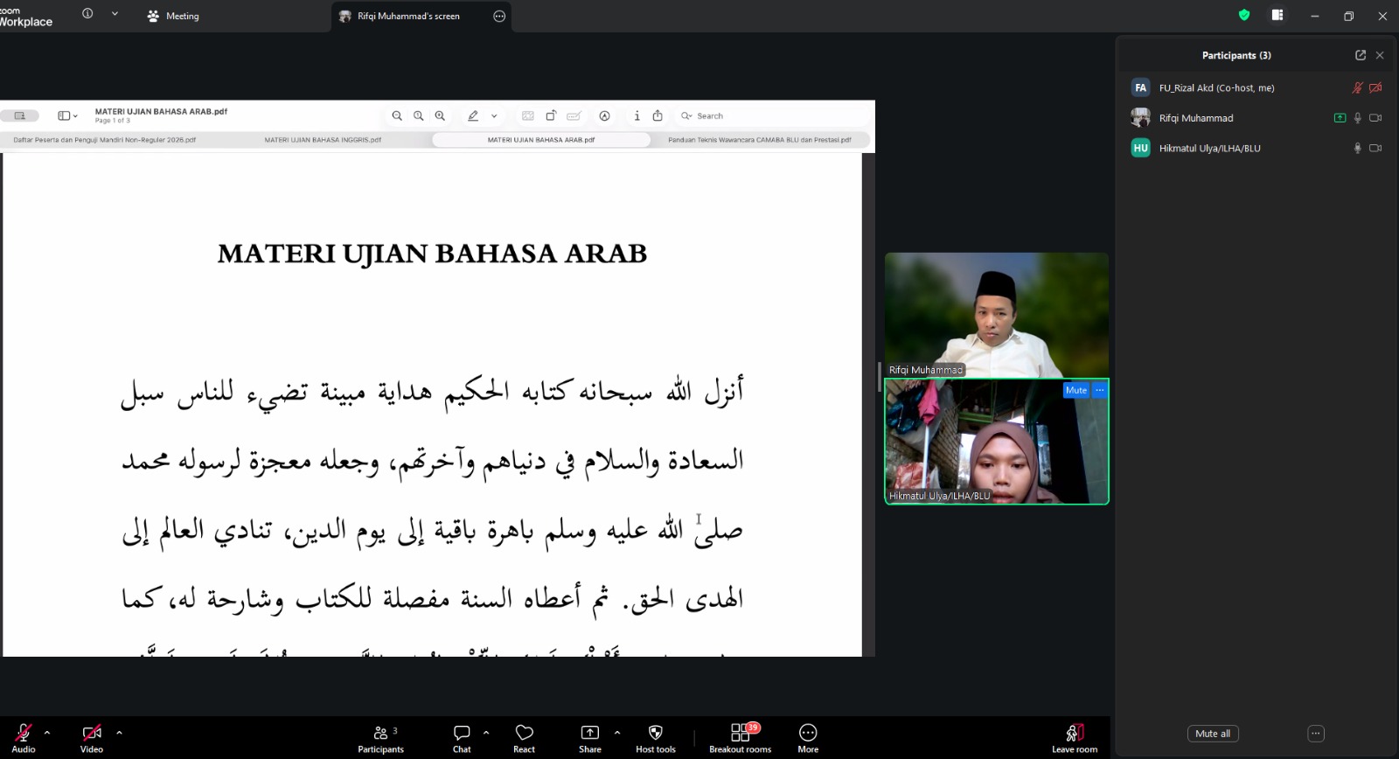Open Breakout rooms
This screenshot has height=759, width=1399.
point(741,738)
